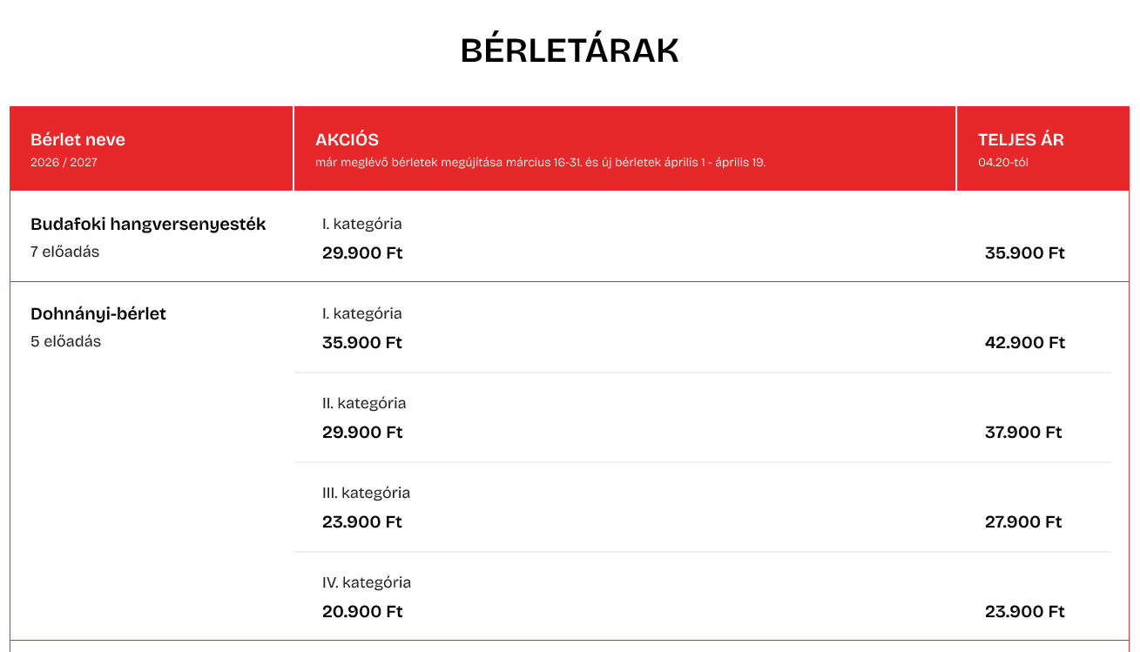Select Budafoki's discounted price 29.900 Ft
Screen dimensions: 1140x652
[x=362, y=253]
